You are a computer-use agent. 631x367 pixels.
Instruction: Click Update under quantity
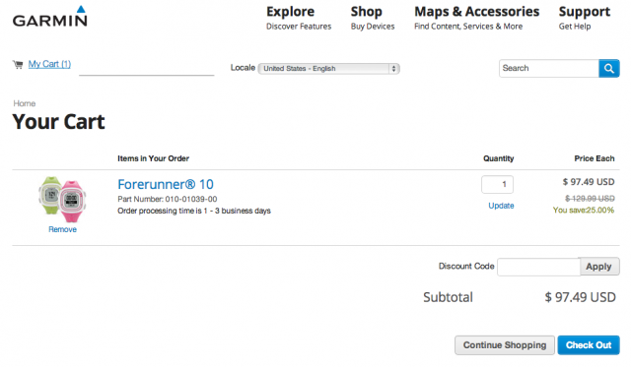501,206
